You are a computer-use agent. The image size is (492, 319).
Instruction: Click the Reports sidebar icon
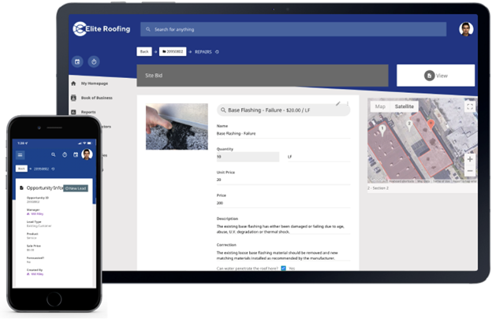pyautogui.click(x=73, y=112)
